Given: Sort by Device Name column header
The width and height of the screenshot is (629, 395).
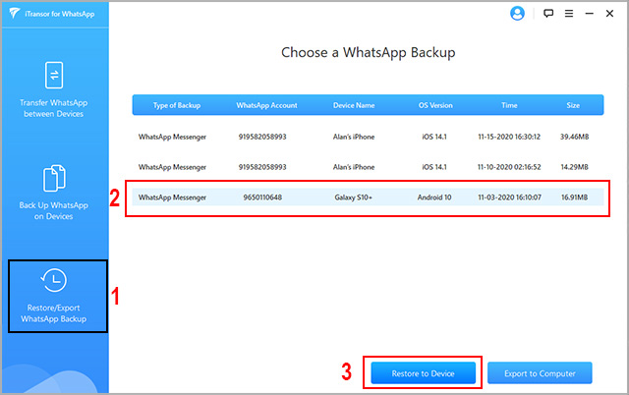Looking at the screenshot, I should pos(354,105).
